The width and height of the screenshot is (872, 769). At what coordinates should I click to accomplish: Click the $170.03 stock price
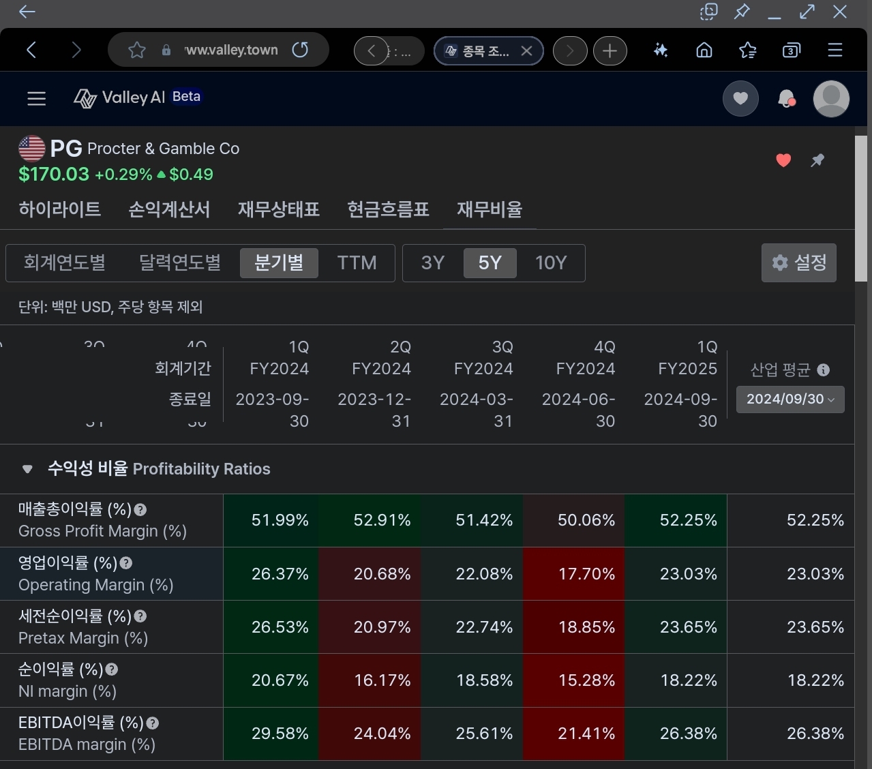54,175
